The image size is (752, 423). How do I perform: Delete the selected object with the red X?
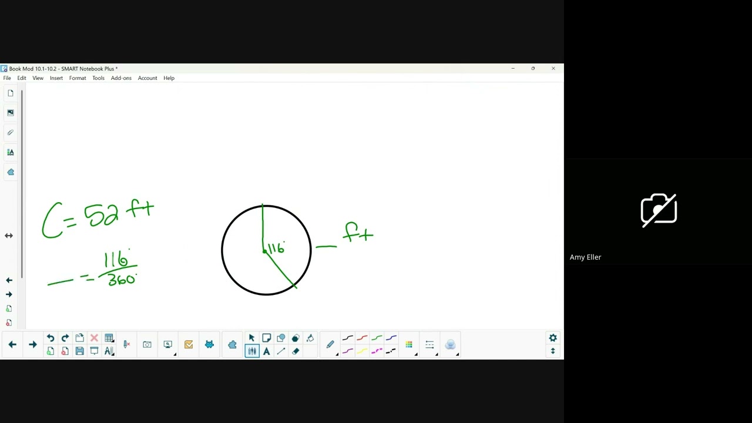tap(94, 338)
